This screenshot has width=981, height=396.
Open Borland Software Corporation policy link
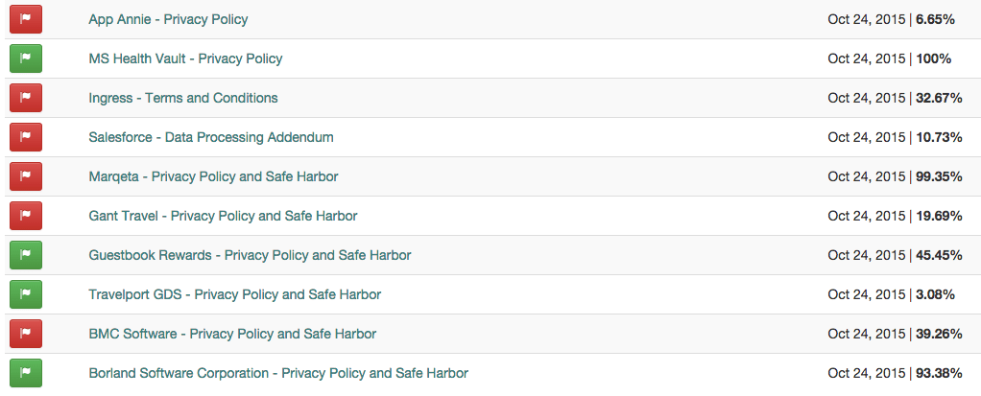tap(278, 373)
